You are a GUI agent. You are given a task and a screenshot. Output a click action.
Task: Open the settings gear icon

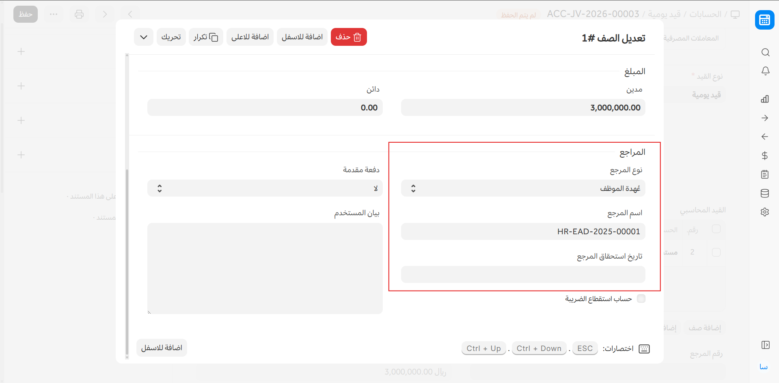765,212
